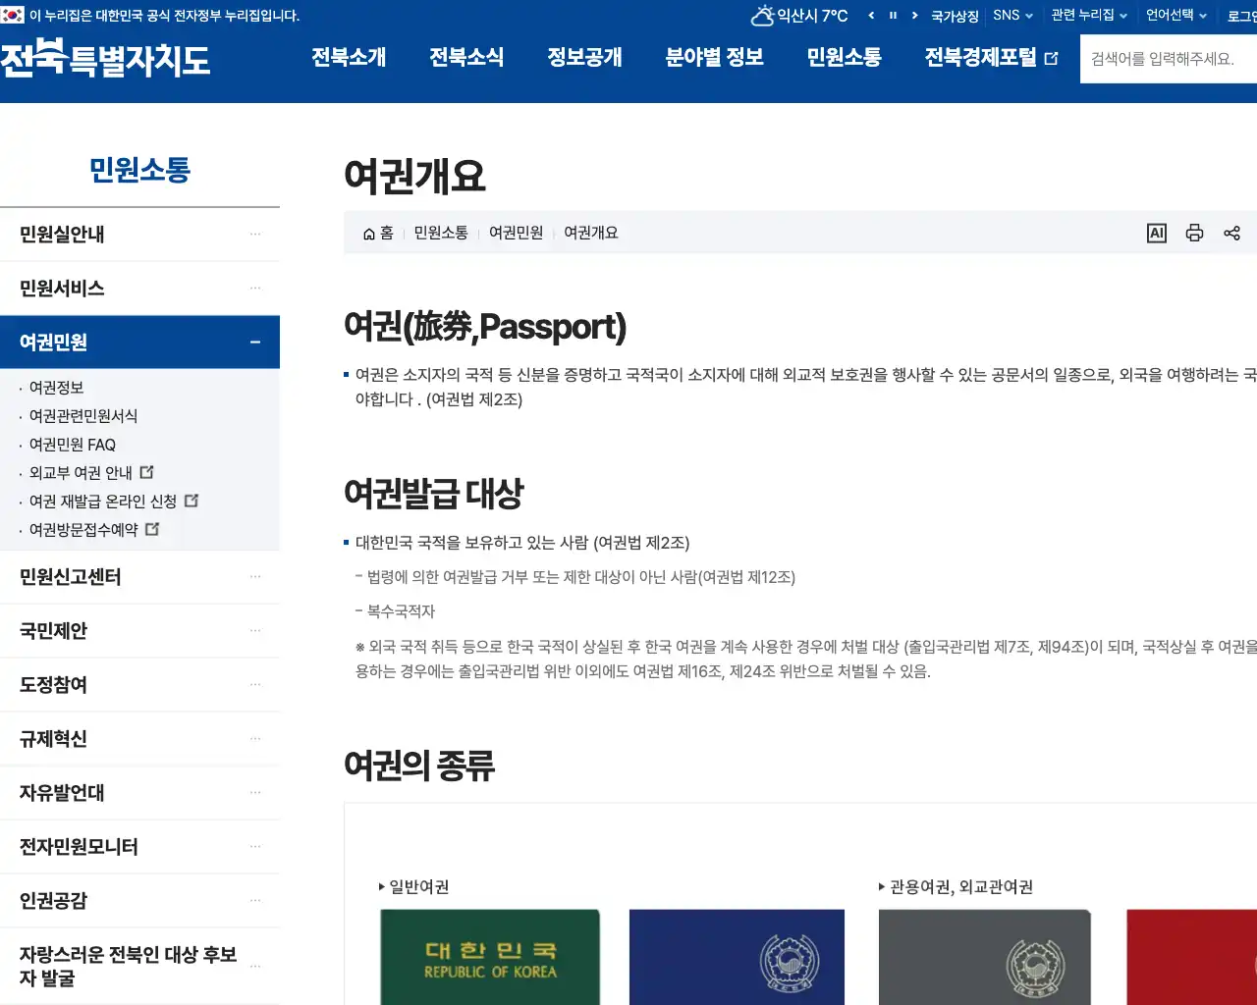
Task: Expand the 민원서비스 submenu dots
Action: click(254, 288)
